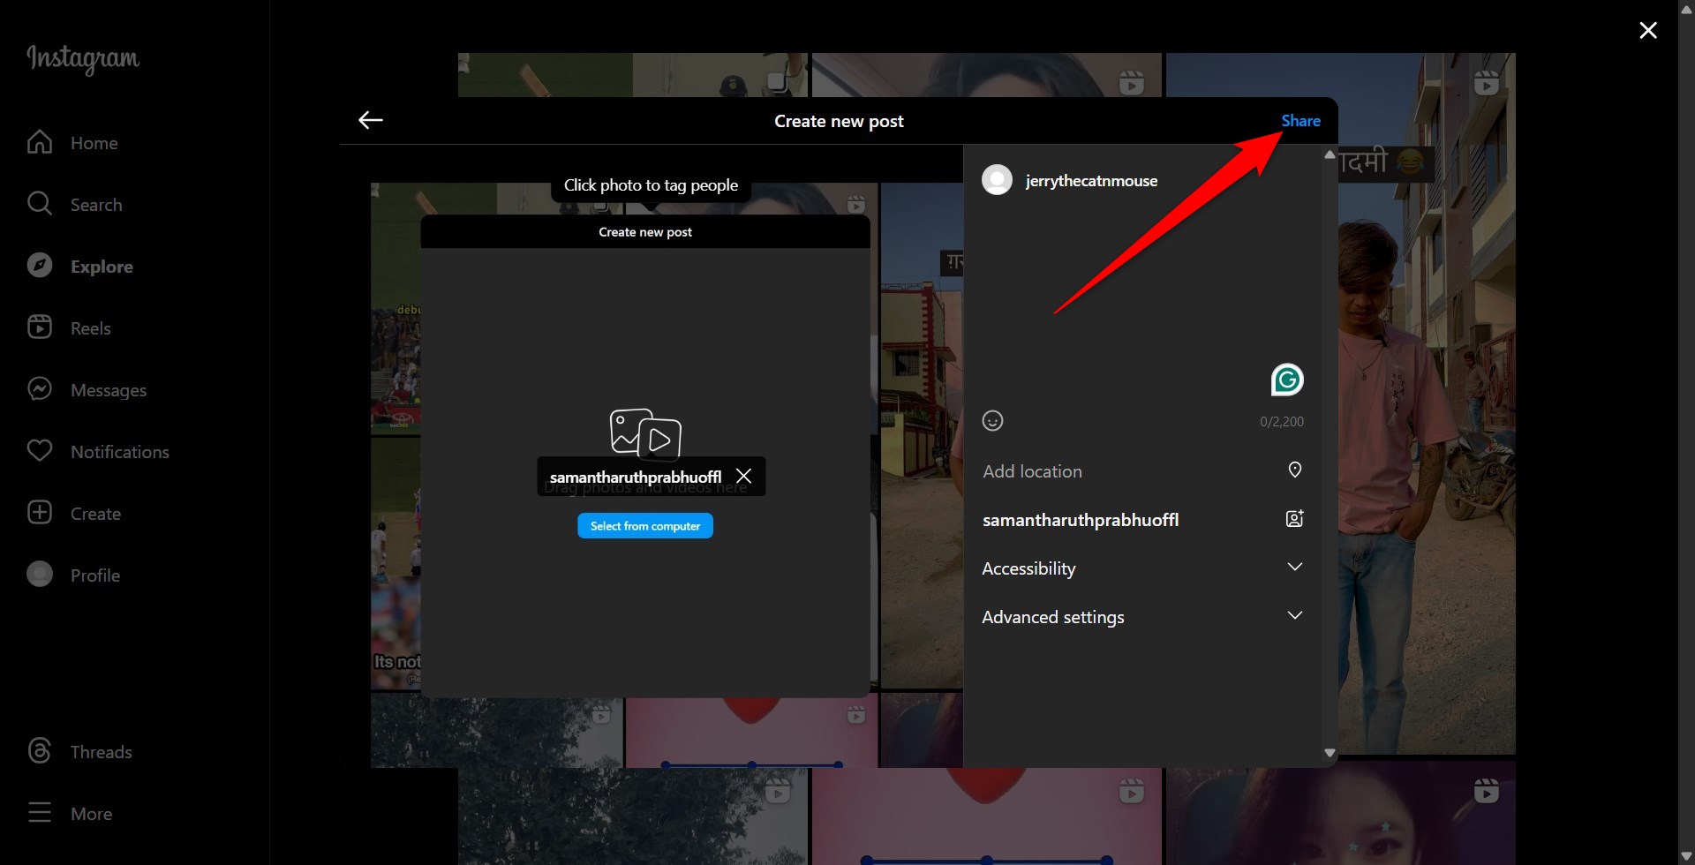Image resolution: width=1695 pixels, height=865 pixels.
Task: Open the Profile avatar icon
Action: pyautogui.click(x=40, y=575)
